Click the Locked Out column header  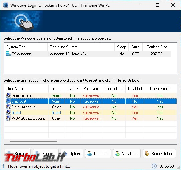tap(114, 89)
